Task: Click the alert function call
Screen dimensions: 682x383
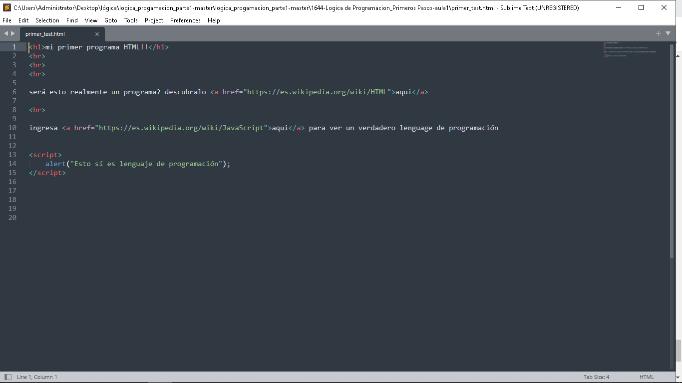Action: click(x=55, y=164)
